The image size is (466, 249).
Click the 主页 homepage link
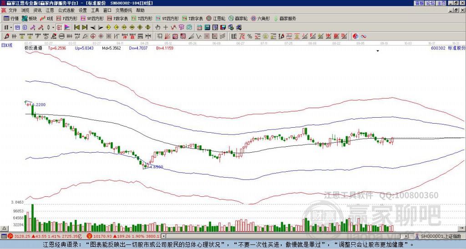click(x=441, y=3)
